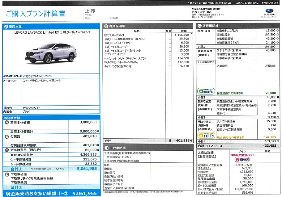Click the 不課税分計 value 335,075
The image size is (282, 197).
coord(90,159)
